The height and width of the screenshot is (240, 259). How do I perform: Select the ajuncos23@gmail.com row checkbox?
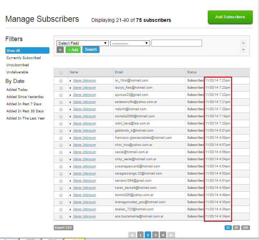(x=61, y=95)
